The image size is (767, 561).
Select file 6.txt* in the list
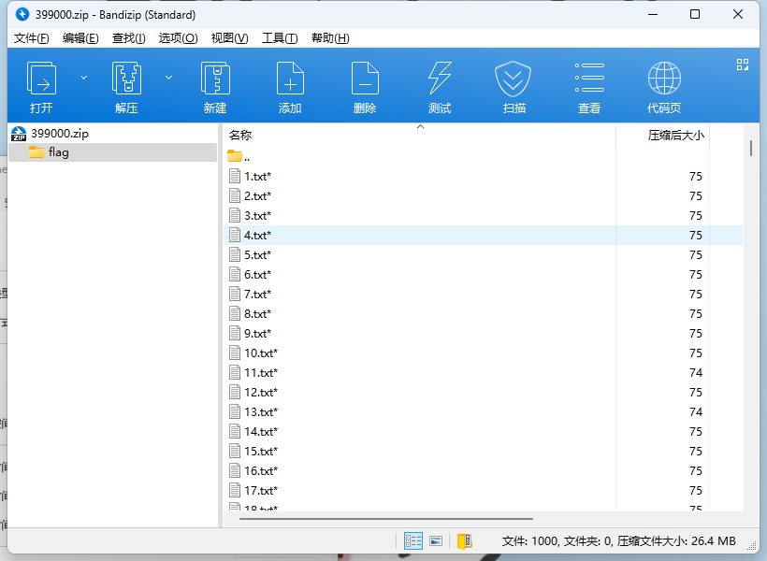[483, 274]
